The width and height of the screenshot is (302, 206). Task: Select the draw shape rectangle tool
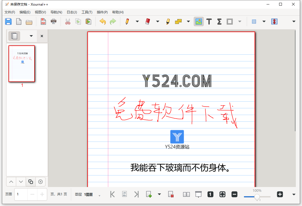[230, 21]
